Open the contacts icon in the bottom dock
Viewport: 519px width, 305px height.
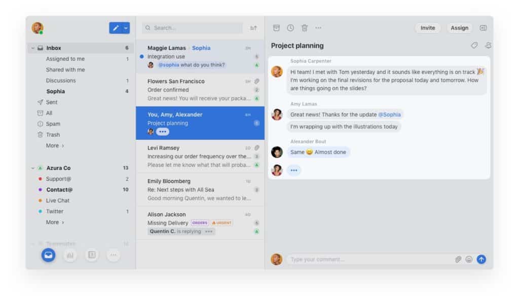[92, 255]
